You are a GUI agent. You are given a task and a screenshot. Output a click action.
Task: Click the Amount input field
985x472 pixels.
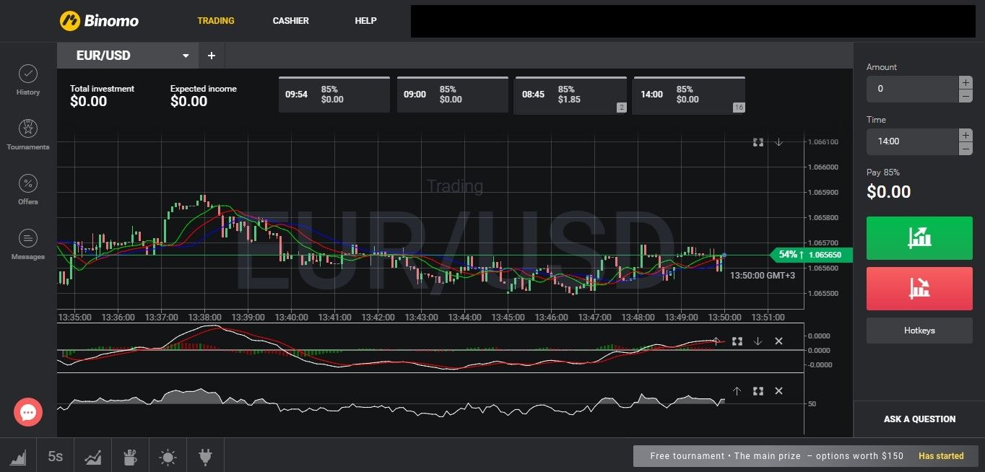click(912, 89)
